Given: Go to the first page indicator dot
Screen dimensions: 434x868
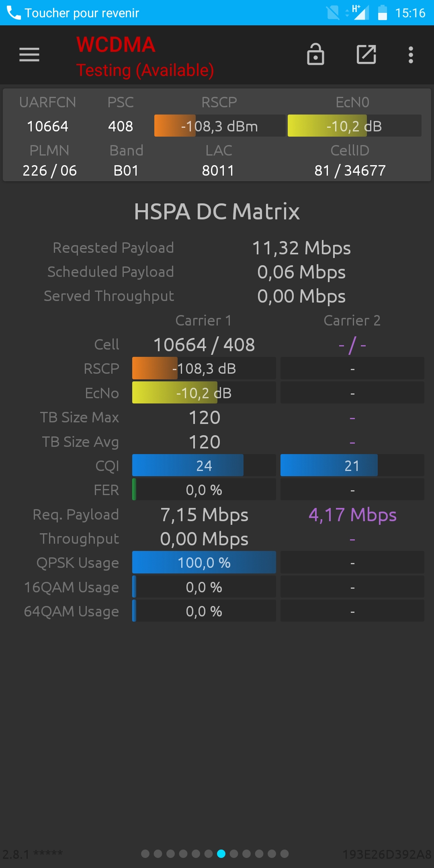Looking at the screenshot, I should [x=145, y=854].
